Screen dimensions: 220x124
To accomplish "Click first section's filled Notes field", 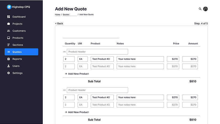I will 140,59.
